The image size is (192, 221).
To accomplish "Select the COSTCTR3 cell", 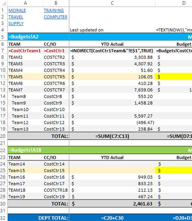I will point(56,64).
